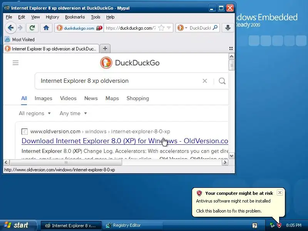Switch to the Maps results tab
Screen dimensions: 308x231
pos(112,99)
